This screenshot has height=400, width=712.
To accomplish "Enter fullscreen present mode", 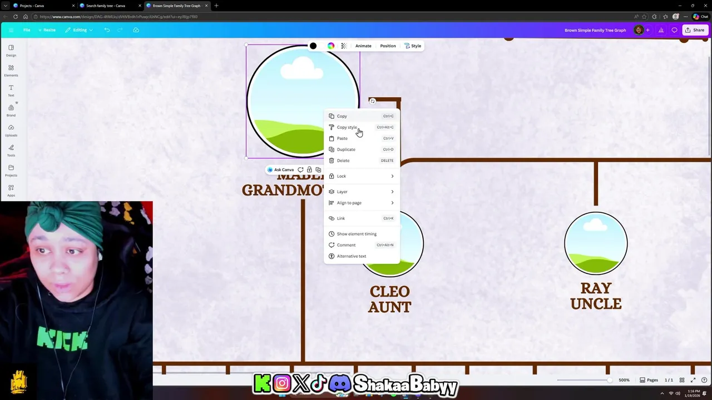I will [693, 380].
